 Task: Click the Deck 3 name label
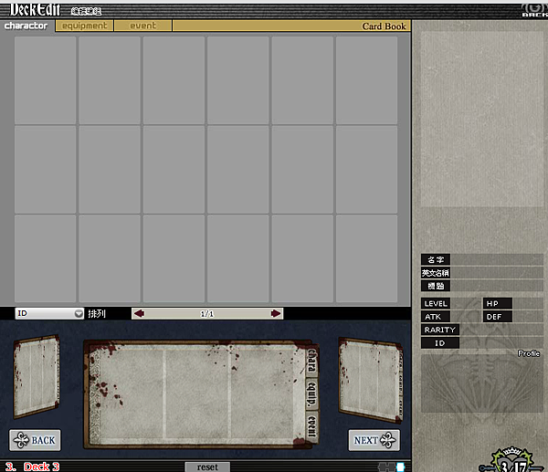tap(41, 467)
